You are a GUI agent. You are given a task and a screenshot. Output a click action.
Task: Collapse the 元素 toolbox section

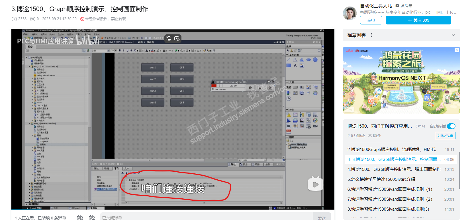[287, 82]
